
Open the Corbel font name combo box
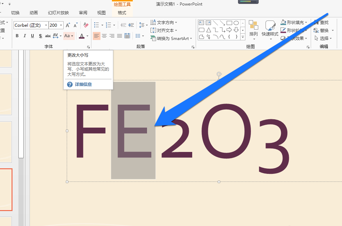point(31,25)
